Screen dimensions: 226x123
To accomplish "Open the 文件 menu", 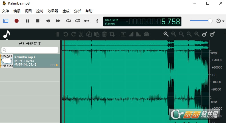I will pos(5,11).
